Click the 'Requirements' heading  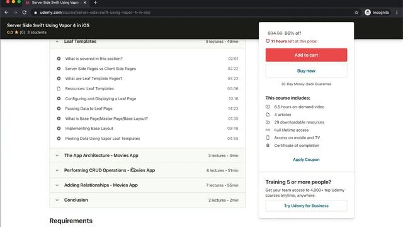[71, 221]
